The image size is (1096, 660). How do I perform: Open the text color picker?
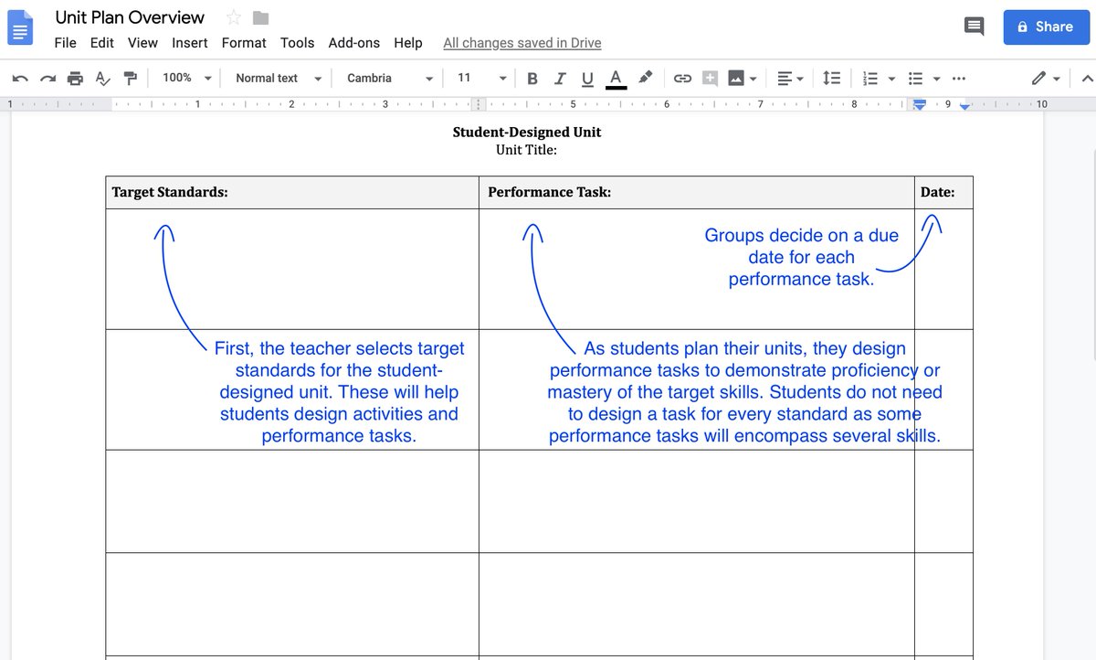coord(616,78)
